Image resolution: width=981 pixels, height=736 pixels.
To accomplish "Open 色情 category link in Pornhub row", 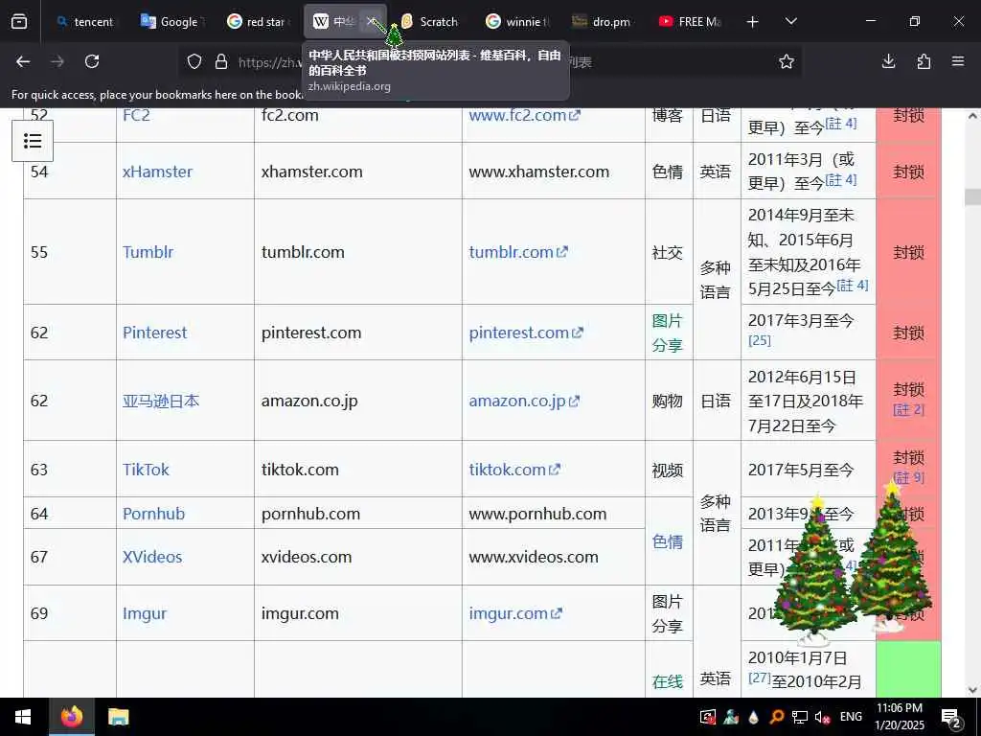I will [667, 541].
